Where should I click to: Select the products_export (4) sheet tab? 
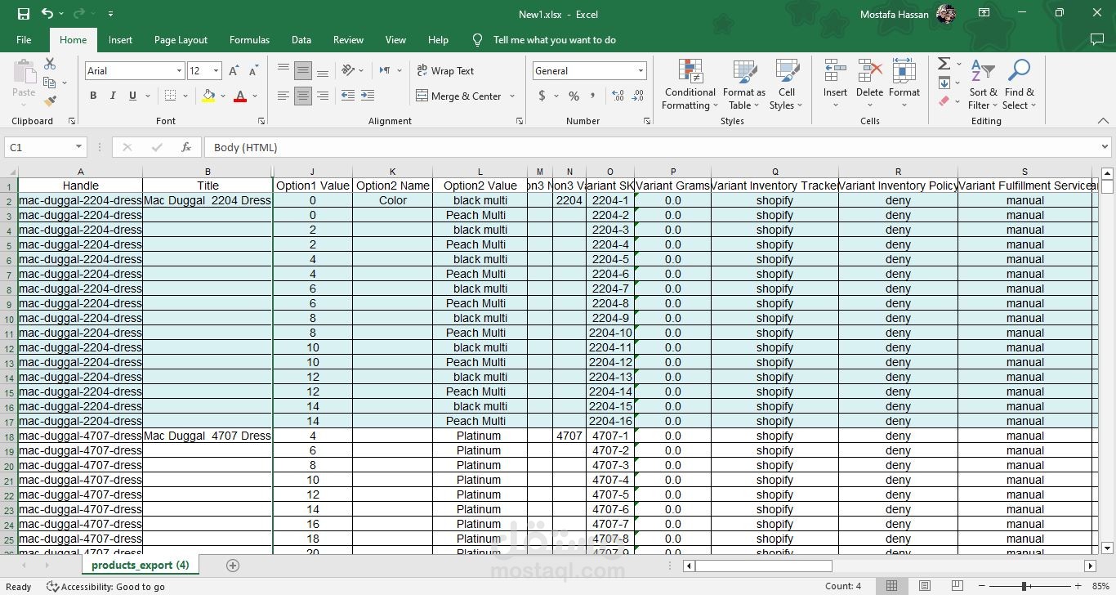140,566
